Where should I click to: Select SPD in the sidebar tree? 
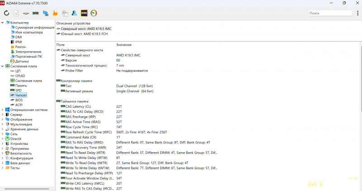pos(18,91)
